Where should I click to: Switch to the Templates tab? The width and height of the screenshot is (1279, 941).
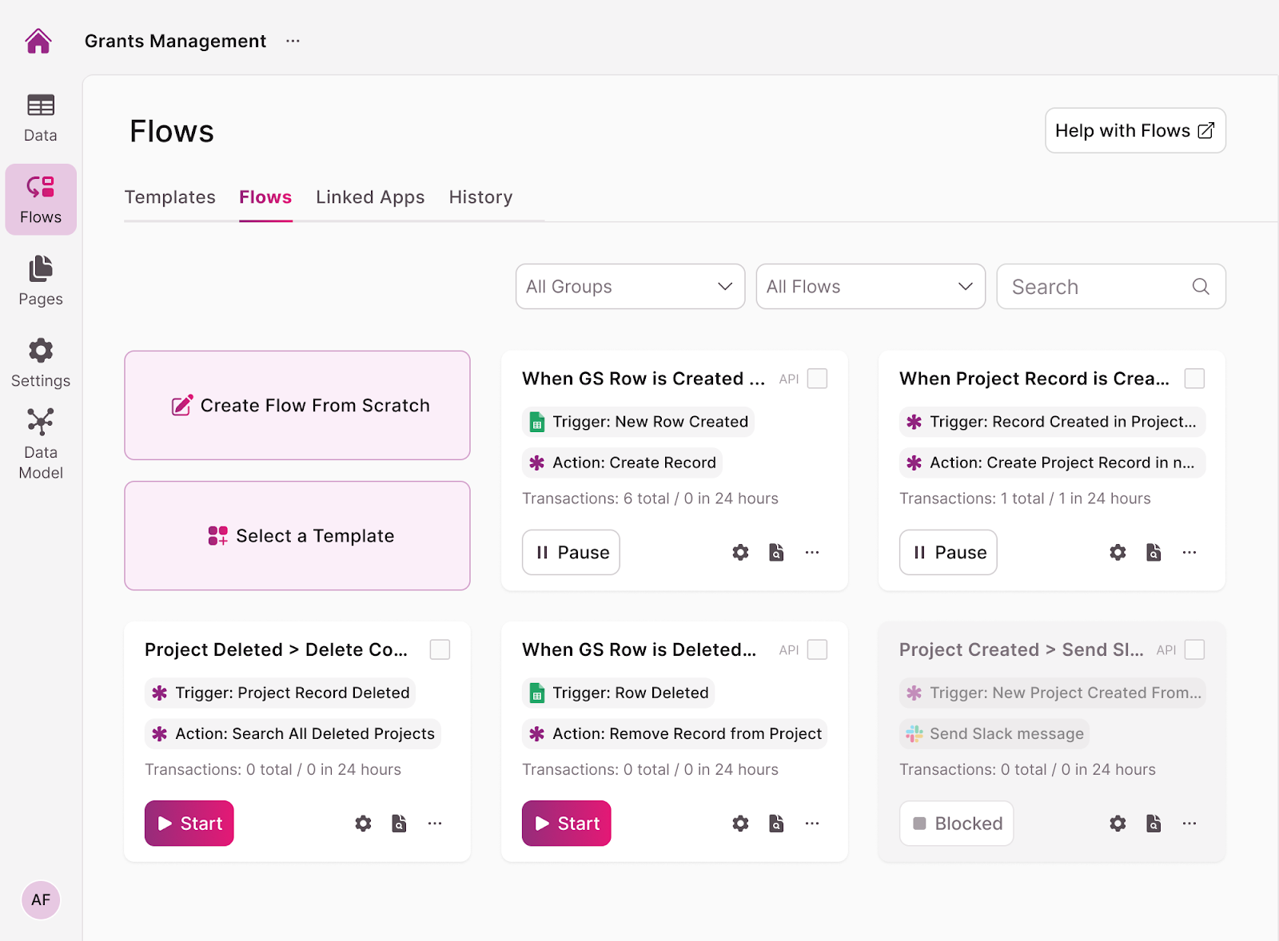click(x=169, y=197)
